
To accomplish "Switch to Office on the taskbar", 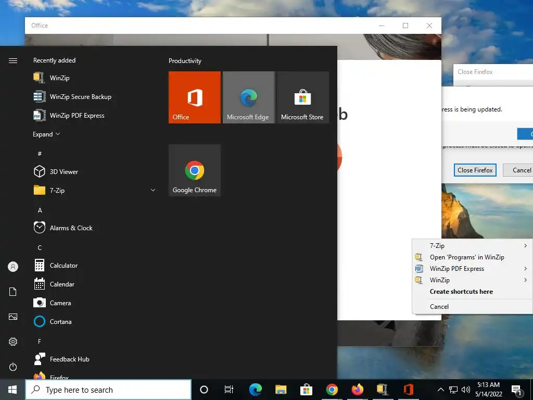I will coord(408,390).
